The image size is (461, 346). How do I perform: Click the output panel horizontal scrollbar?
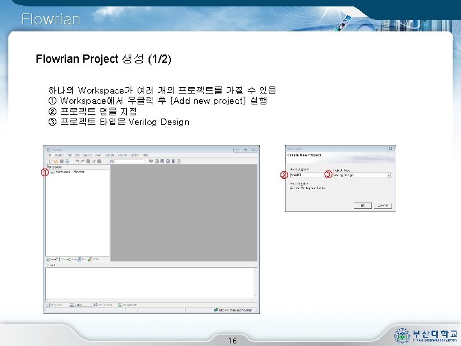point(149,300)
